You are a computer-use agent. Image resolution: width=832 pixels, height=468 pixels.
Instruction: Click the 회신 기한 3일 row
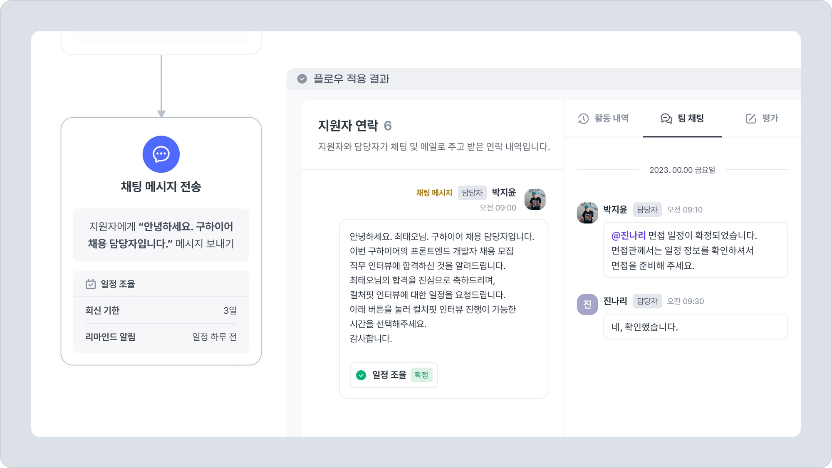[161, 310]
